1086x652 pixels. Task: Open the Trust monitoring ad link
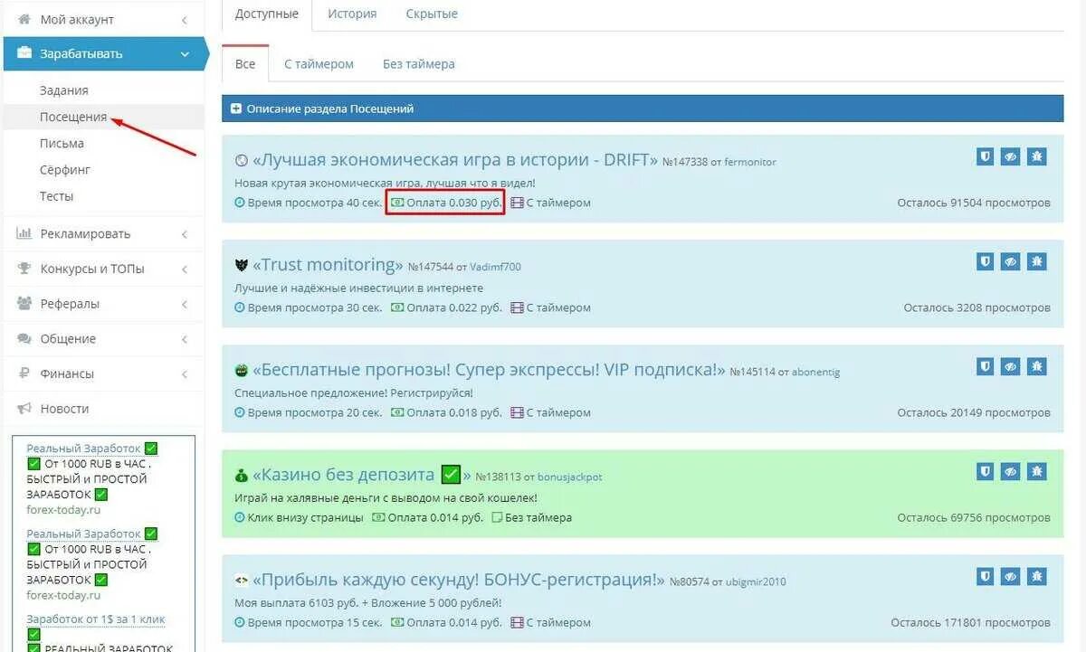click(x=328, y=265)
